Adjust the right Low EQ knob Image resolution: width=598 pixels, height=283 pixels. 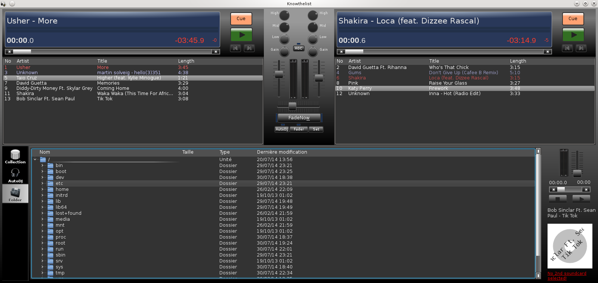[x=312, y=39]
